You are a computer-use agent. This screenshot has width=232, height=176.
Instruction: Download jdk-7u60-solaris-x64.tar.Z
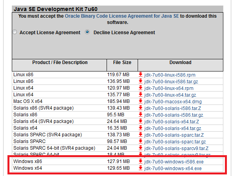pos(171,122)
